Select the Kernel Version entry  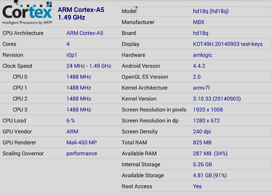click(x=195, y=98)
